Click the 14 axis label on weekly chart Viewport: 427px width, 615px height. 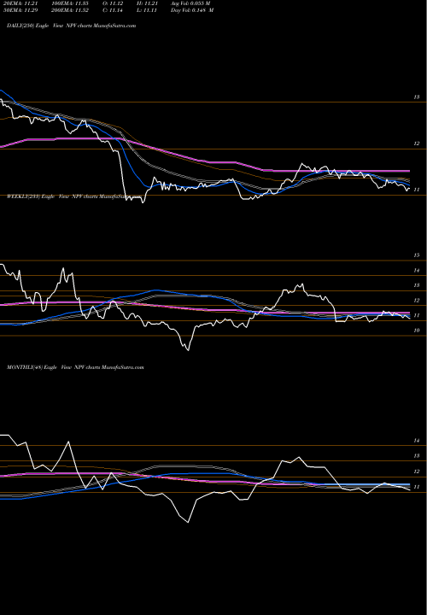(418, 271)
